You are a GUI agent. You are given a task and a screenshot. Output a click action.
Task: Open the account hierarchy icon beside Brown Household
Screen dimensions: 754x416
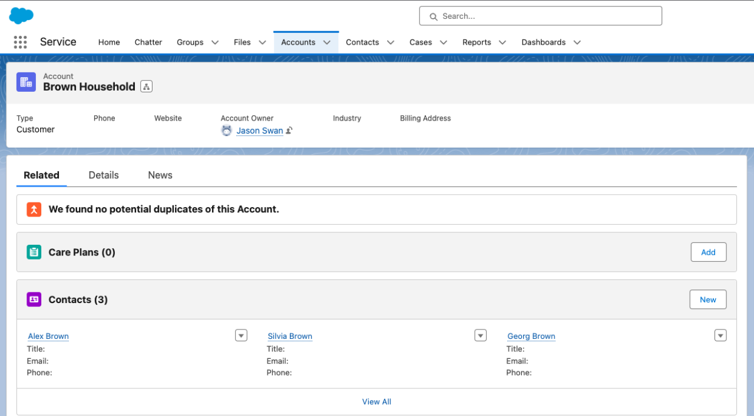pos(147,86)
